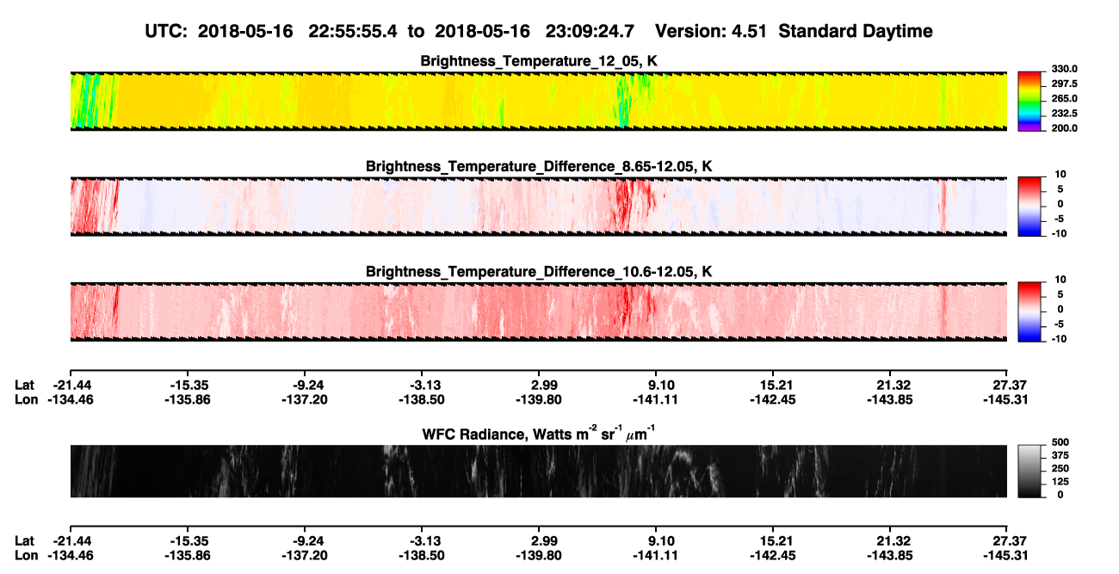The image size is (1119, 574).
Task: Click latitude -21.44 on axis under WFC Radiance
Action: tap(72, 540)
